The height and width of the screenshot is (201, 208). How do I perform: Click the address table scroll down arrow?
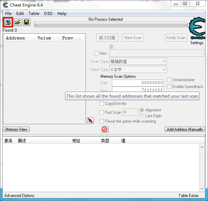[x=202, y=189]
